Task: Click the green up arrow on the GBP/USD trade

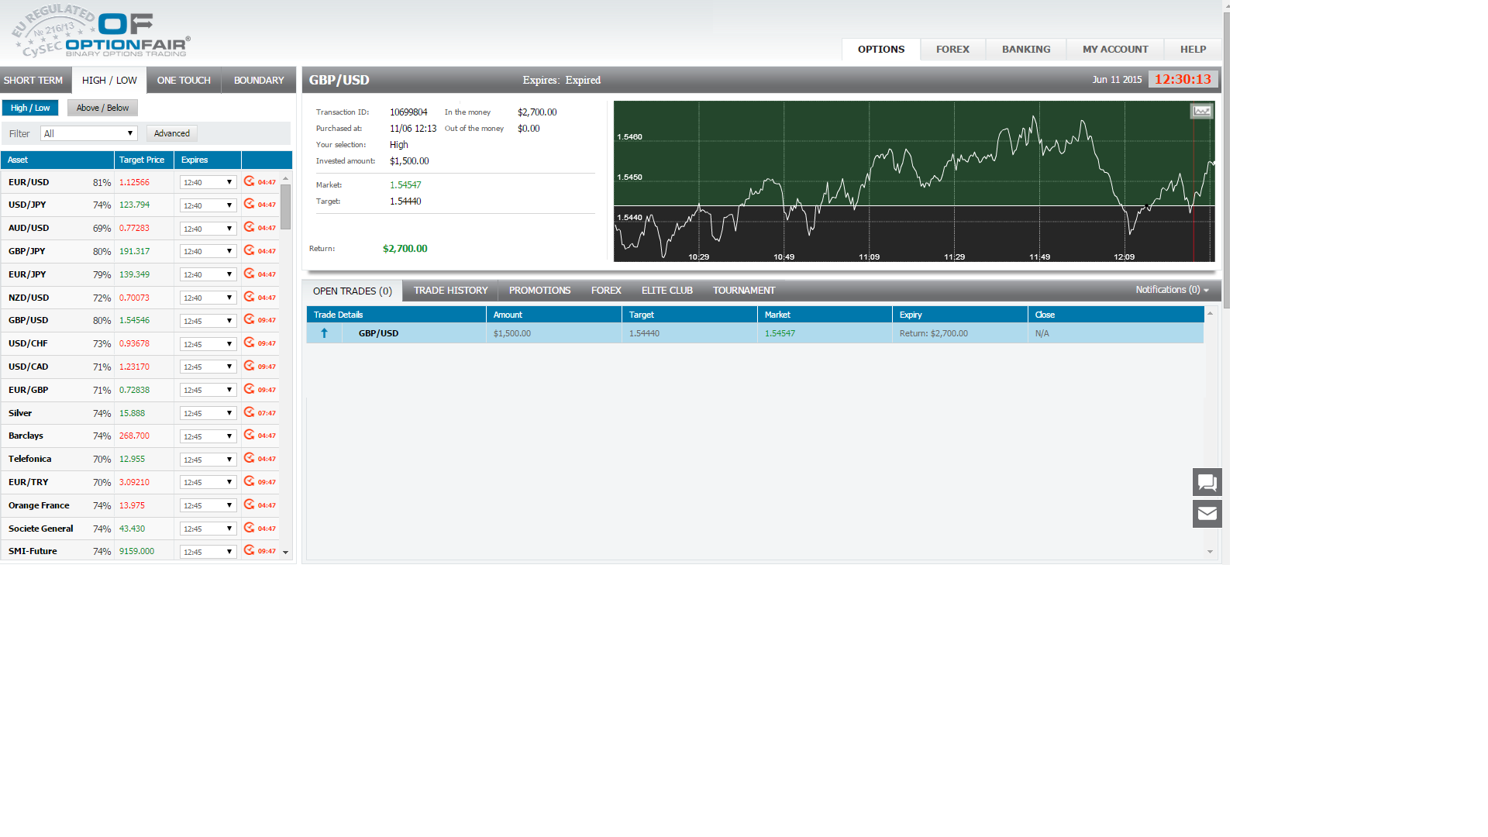Action: tap(324, 332)
